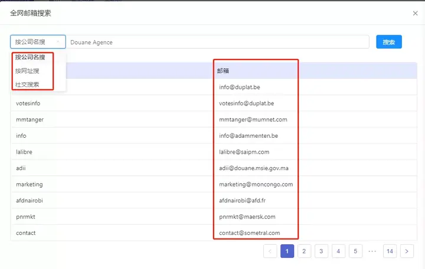Image resolution: width=425 pixels, height=269 pixels.
Task: Jump to last page 14
Action: (390, 251)
